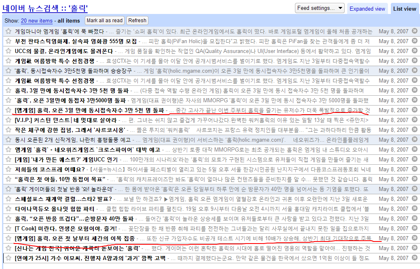
Task: Toggle star on '홀릭, 3일 만에 동시접속자수' row
Action: tap(8, 91)
